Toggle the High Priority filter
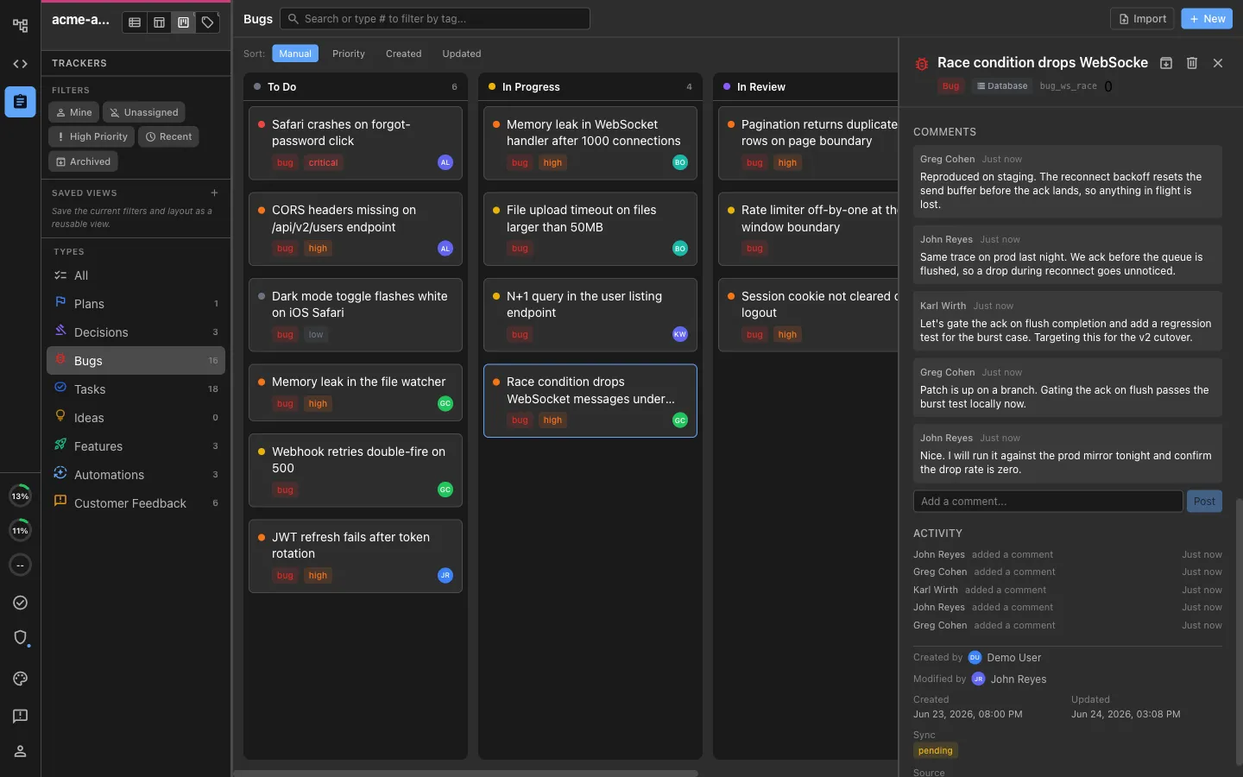The height and width of the screenshot is (777, 1243). coord(91,136)
